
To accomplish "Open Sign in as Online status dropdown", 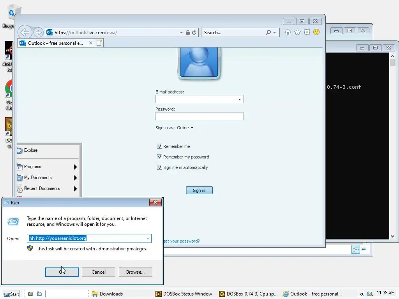I will coord(185,128).
